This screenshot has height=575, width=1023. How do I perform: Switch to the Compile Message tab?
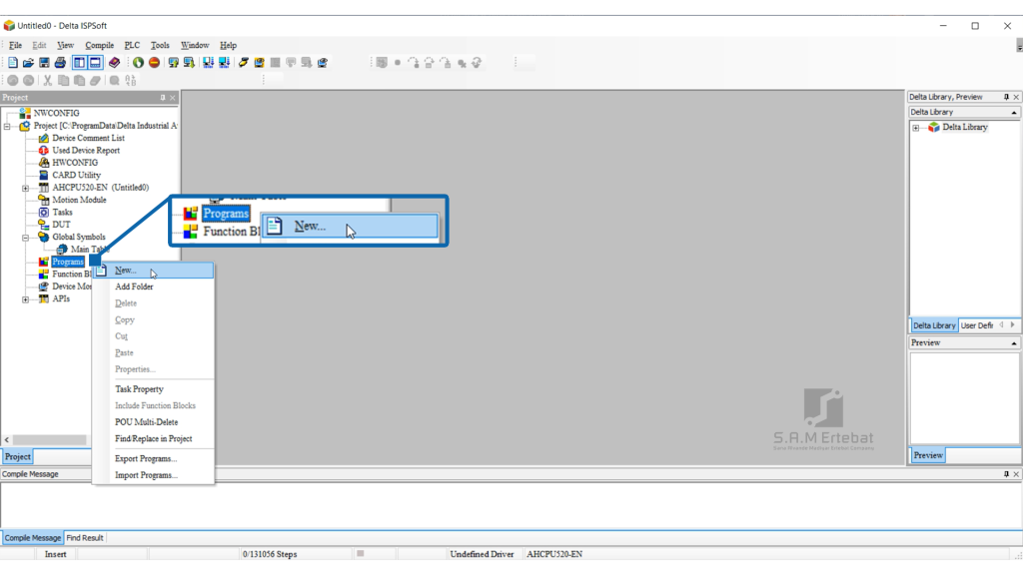[x=33, y=538]
